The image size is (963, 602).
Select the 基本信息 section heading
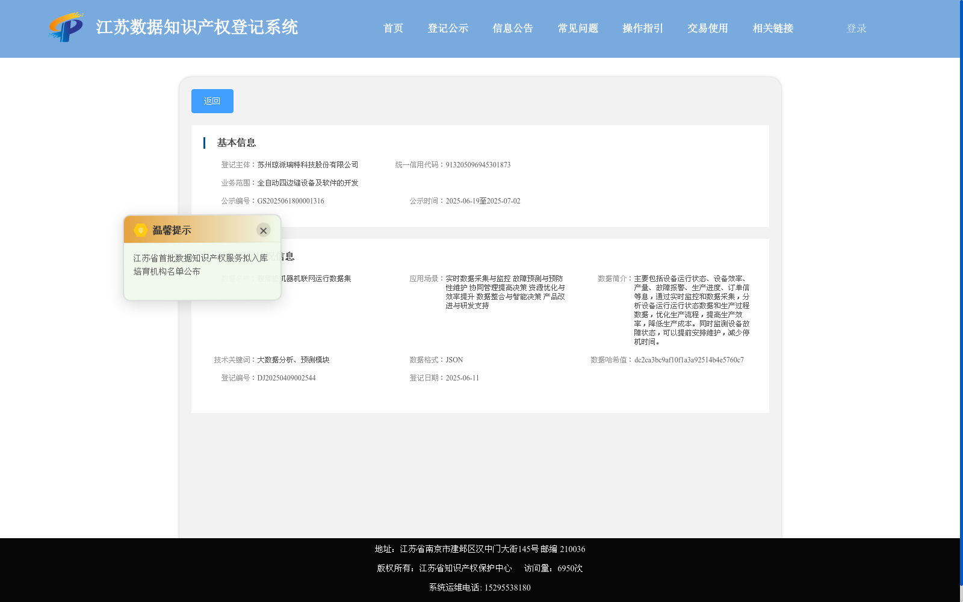click(237, 143)
